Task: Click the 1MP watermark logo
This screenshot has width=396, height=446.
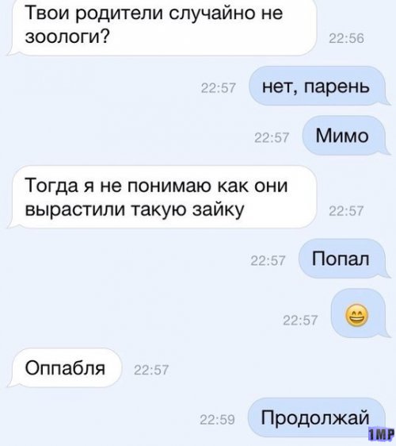Action: (x=382, y=433)
